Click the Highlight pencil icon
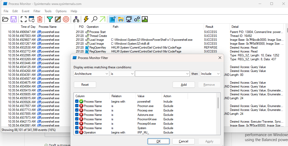 click(x=58, y=19)
